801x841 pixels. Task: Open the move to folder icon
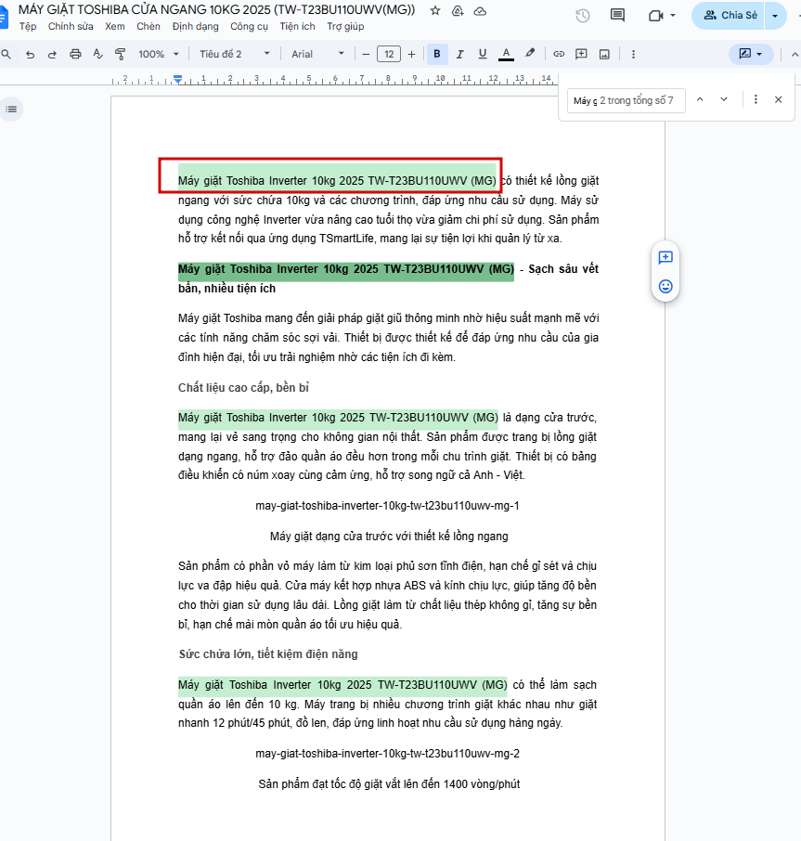click(x=458, y=11)
